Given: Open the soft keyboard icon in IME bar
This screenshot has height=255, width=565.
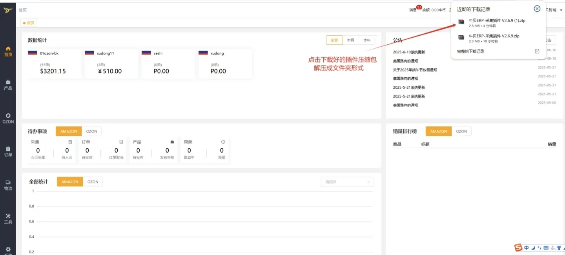Looking at the screenshot, I should click(546, 248).
